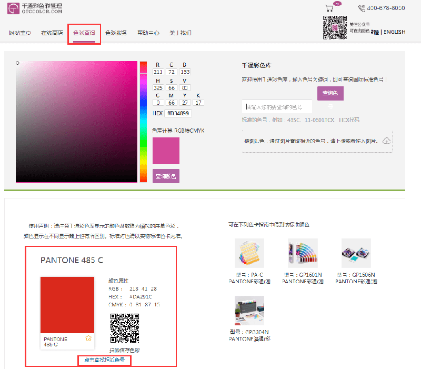Click the QR code beside PANTONE 485 C
The height and width of the screenshot is (369, 421).
(x=124, y=328)
